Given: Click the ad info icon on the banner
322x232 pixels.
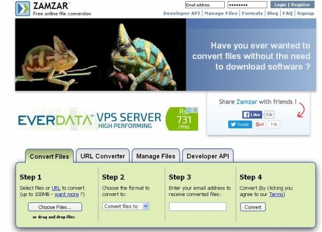Looking at the screenshot, I should click(x=189, y=110).
